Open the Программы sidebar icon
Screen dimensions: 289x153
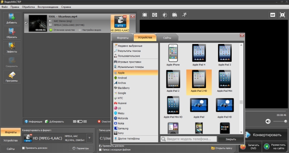pos(12,77)
